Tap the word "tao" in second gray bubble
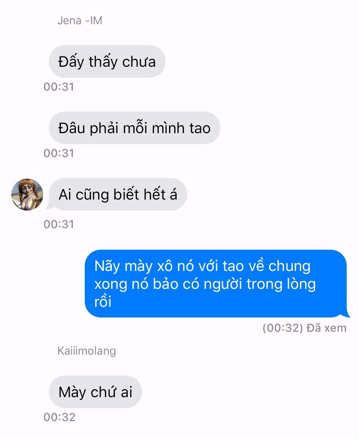Screen dimensions: 359x439 tap(200, 129)
